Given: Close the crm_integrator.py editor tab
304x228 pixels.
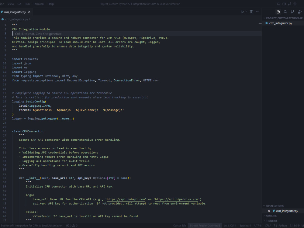Looking at the screenshot, I should click(x=29, y=12).
